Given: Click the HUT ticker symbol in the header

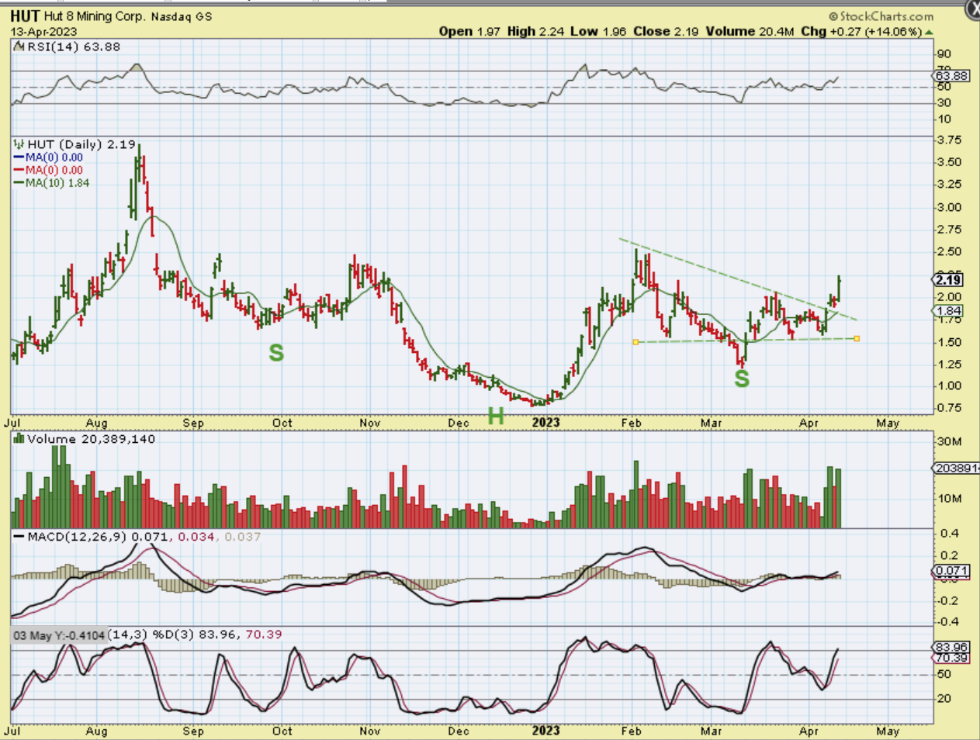Looking at the screenshot, I should 25,16.
